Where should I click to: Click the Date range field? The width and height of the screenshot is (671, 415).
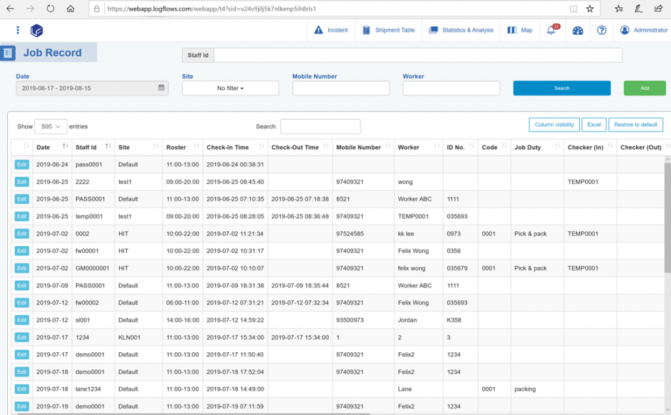coord(92,88)
